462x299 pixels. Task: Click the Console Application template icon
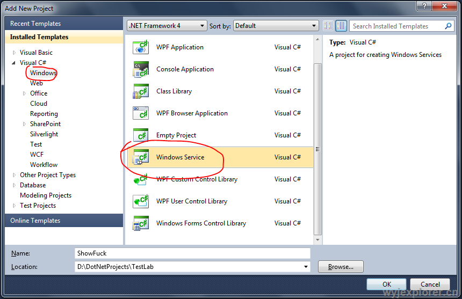141,69
